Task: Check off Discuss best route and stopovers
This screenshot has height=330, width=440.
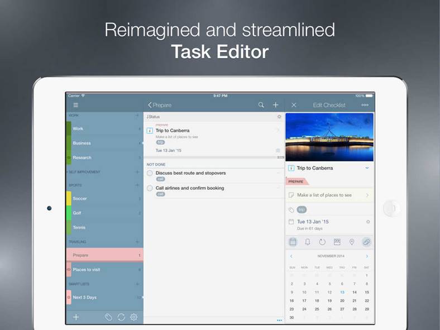Action: 150,174
